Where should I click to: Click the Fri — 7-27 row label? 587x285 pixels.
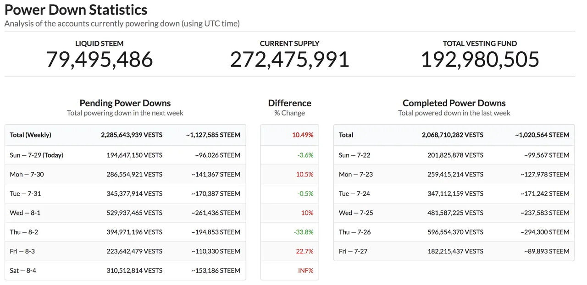point(353,251)
